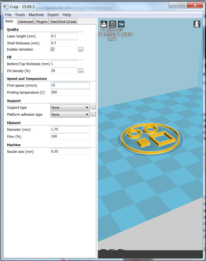Open Fill Density extra settings button
The height and width of the screenshot is (261, 206).
pos(81,71)
